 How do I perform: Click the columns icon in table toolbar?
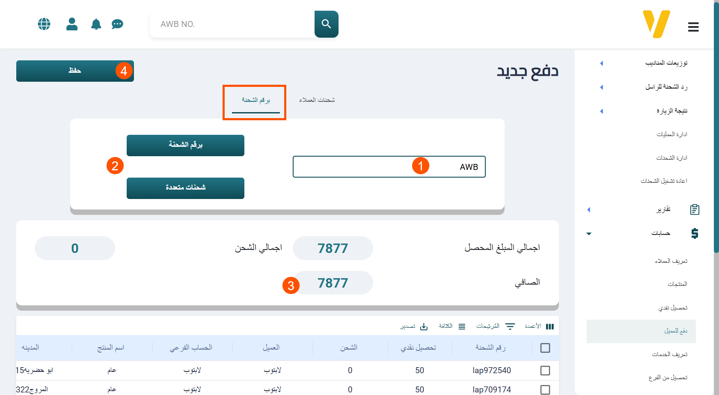550,327
